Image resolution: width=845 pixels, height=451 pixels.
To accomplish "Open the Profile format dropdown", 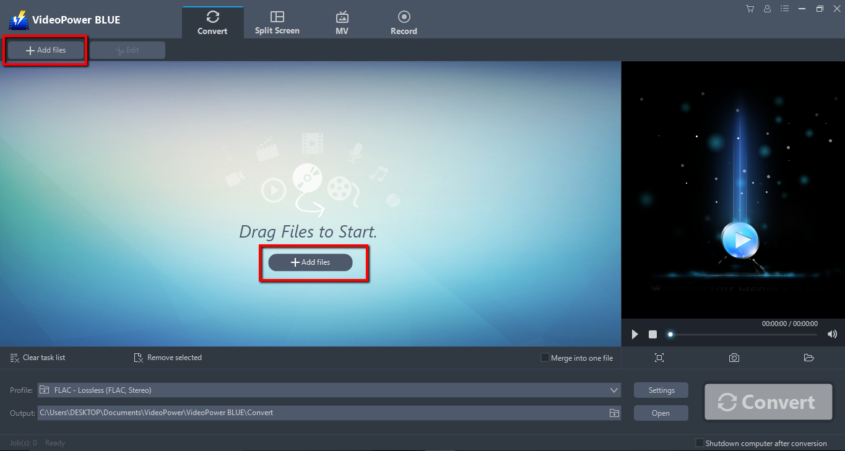I will [613, 390].
